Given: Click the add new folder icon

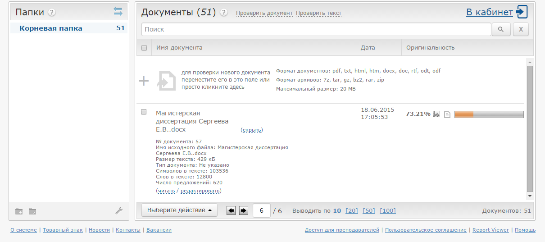Looking at the screenshot, I should pos(19,211).
